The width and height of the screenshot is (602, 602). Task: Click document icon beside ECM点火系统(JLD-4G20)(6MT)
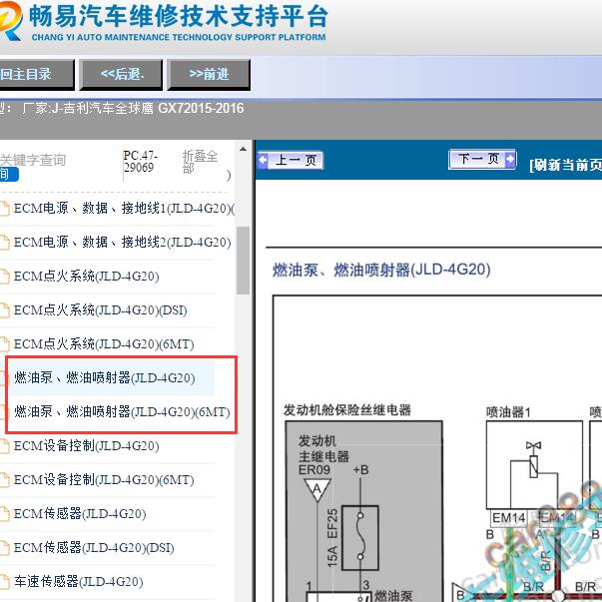tap(5, 344)
